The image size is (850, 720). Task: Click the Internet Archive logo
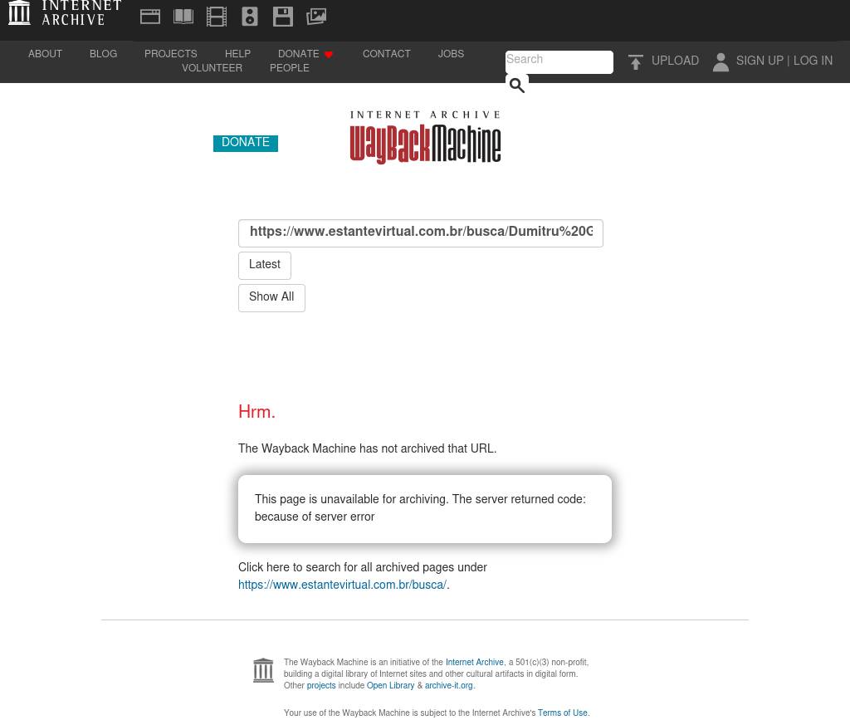(65, 13)
